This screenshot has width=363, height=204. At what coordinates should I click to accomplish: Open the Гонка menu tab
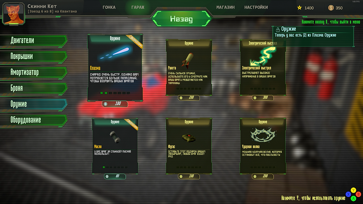109,7
